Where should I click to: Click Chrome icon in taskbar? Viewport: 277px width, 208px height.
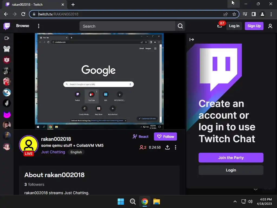pyautogui.click(x=144, y=201)
